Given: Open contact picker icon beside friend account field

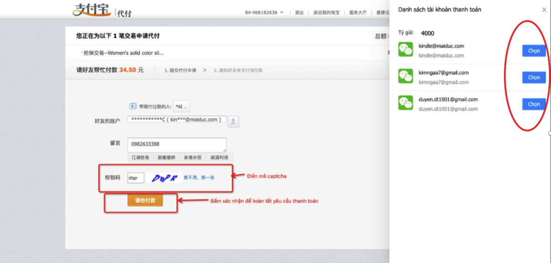Looking at the screenshot, I should 233,121.
